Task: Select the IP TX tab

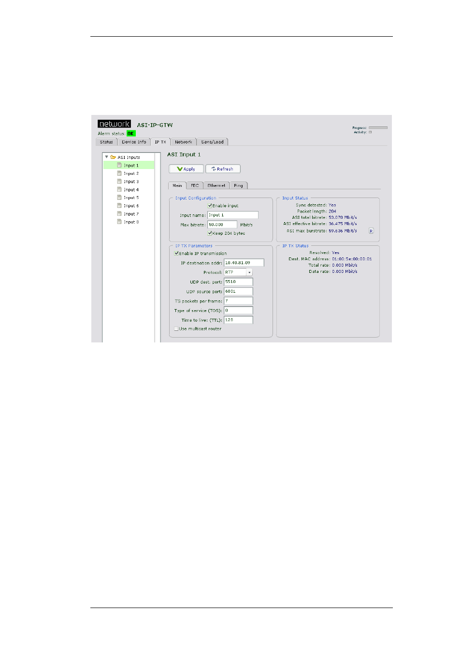Action: point(160,142)
